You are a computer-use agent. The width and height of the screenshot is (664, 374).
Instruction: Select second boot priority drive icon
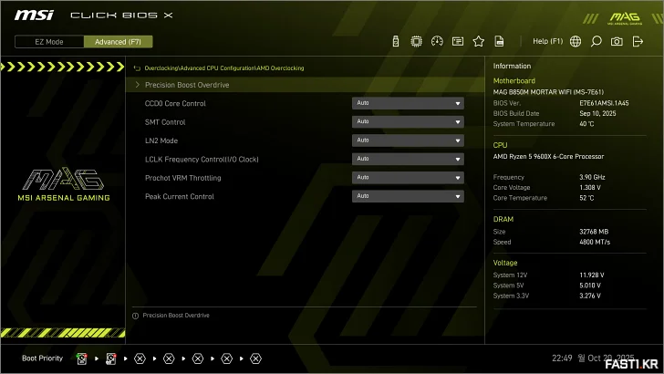click(x=111, y=358)
